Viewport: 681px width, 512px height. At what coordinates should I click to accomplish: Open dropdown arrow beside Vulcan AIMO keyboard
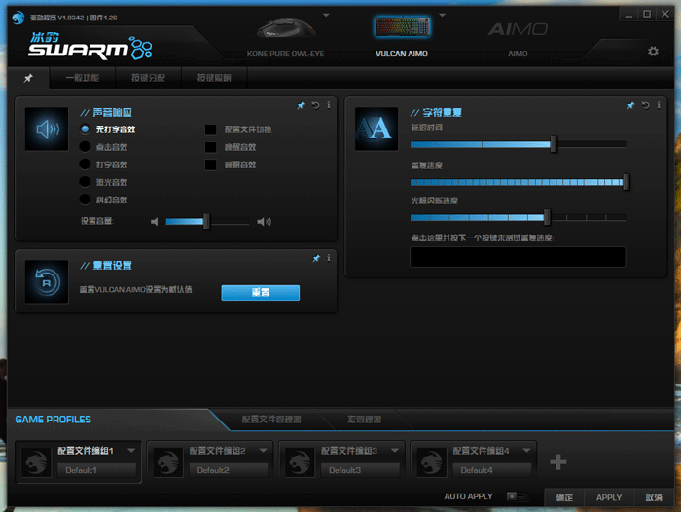point(442,16)
